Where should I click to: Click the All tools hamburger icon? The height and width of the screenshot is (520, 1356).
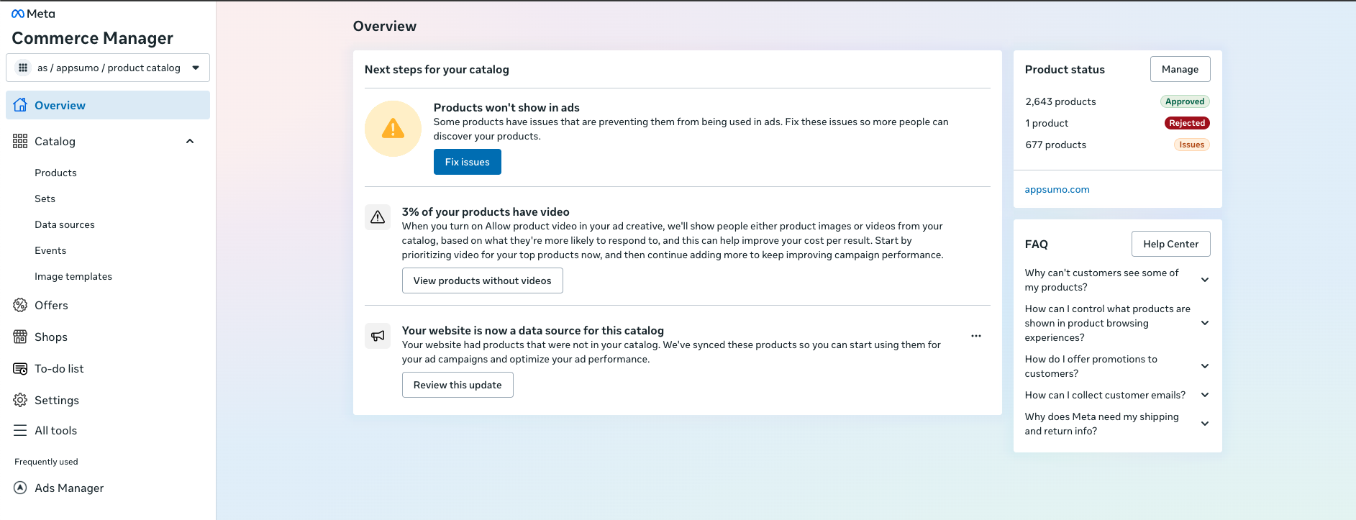tap(20, 430)
